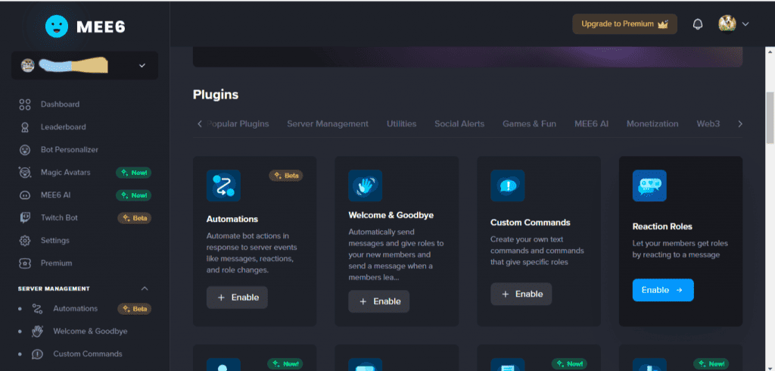Switch to Server Management tab
This screenshot has height=371, width=775.
328,123
